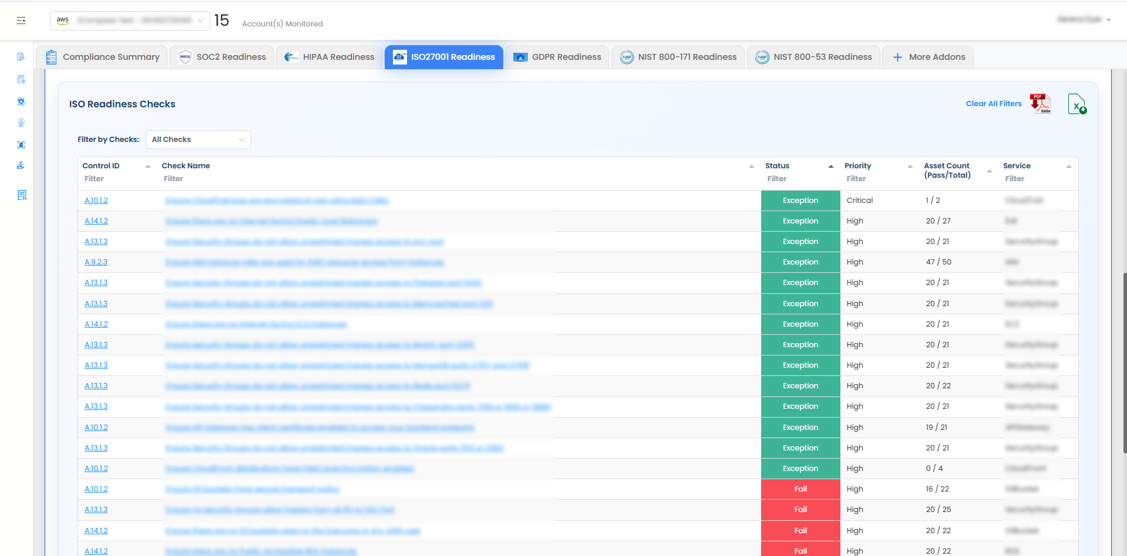
Task: Switch to the SOC2 Readiness tab
Action: 221,56
